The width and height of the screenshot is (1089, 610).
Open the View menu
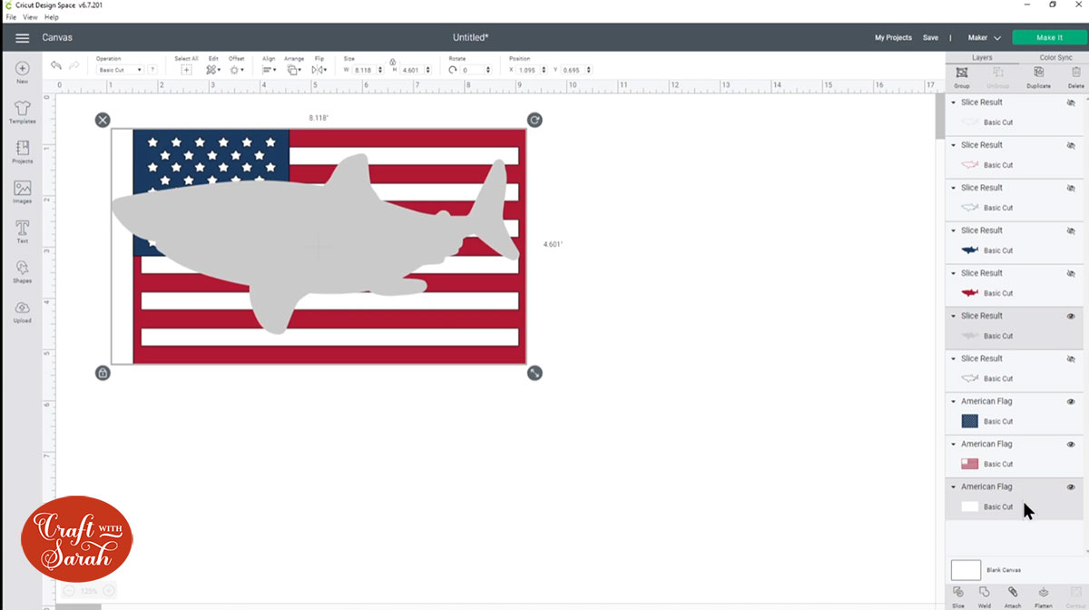click(x=29, y=17)
